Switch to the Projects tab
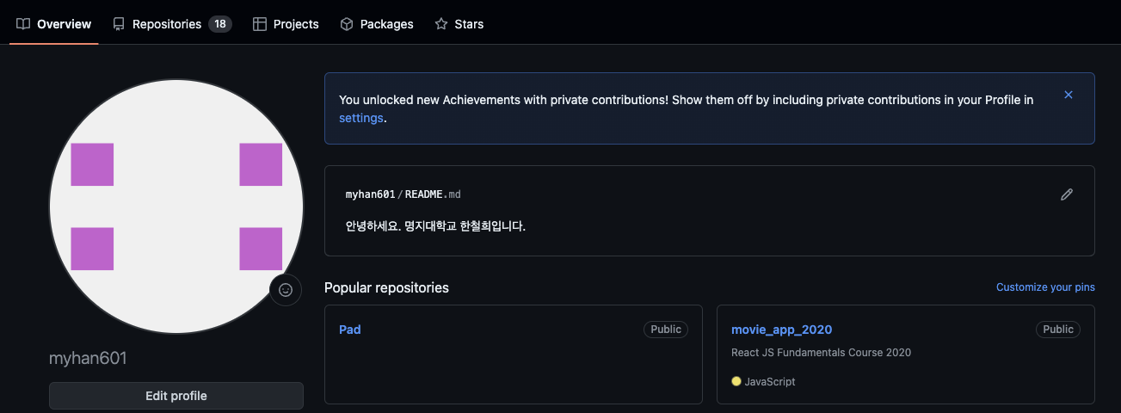This screenshot has width=1121, height=413. tap(286, 24)
